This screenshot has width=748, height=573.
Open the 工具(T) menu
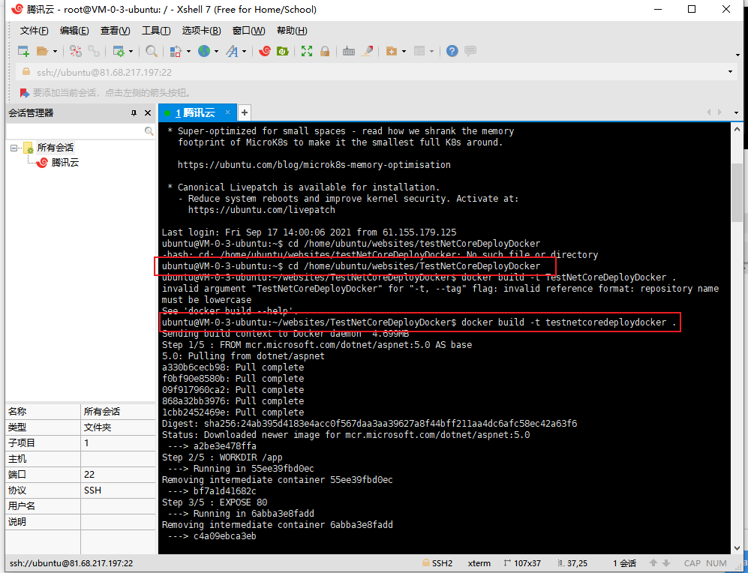(156, 31)
